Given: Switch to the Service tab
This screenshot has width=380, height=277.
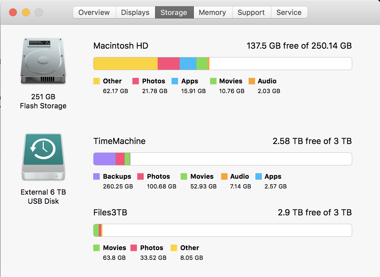Looking at the screenshot, I should (289, 12).
